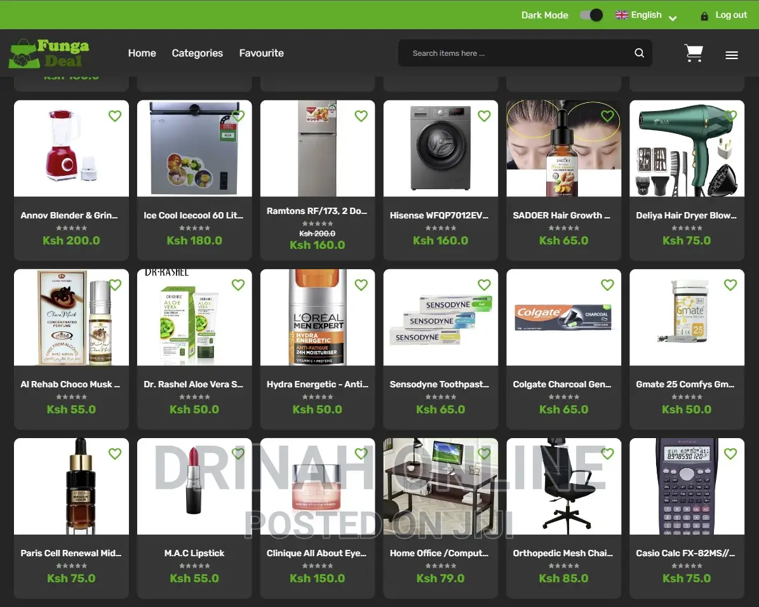Toggle the Dark Mode switch
The height and width of the screenshot is (607, 759).
[591, 15]
